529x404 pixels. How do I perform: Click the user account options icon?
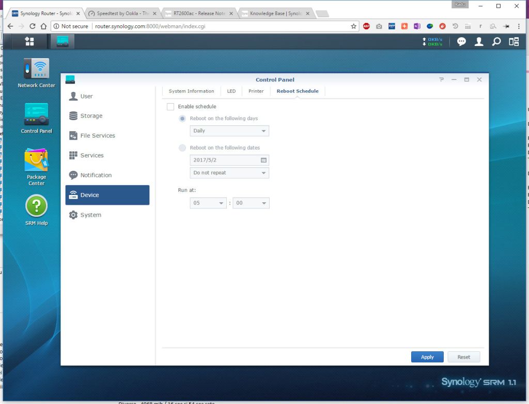(x=479, y=42)
